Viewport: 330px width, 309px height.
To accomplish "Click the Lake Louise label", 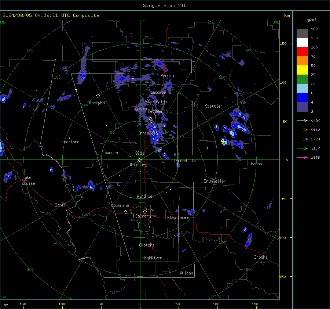I will tap(28, 180).
